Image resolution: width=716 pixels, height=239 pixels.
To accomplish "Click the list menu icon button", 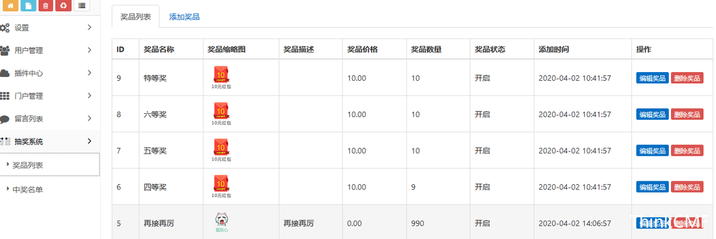I will [x=82, y=5].
